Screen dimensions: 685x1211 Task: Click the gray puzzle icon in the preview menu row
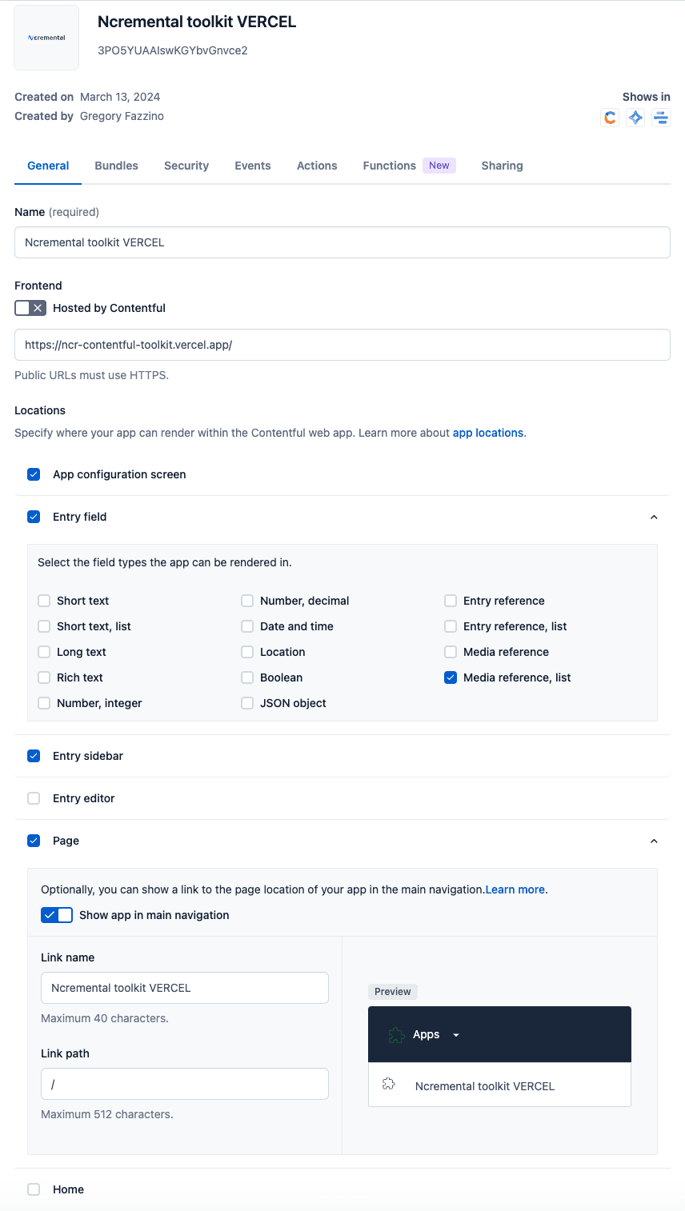[389, 1085]
